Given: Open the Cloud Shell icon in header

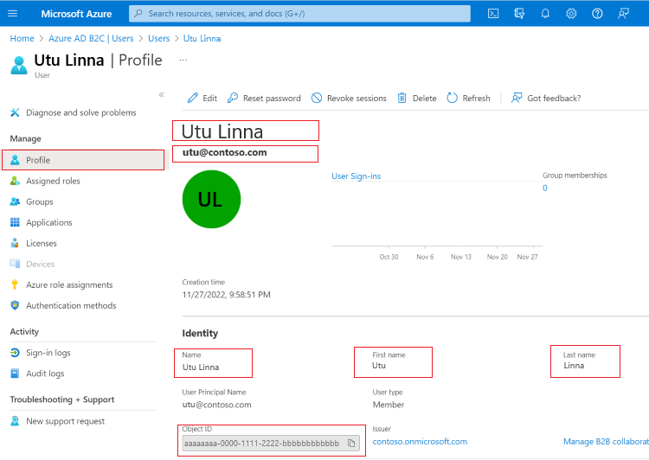Looking at the screenshot, I should [x=493, y=13].
